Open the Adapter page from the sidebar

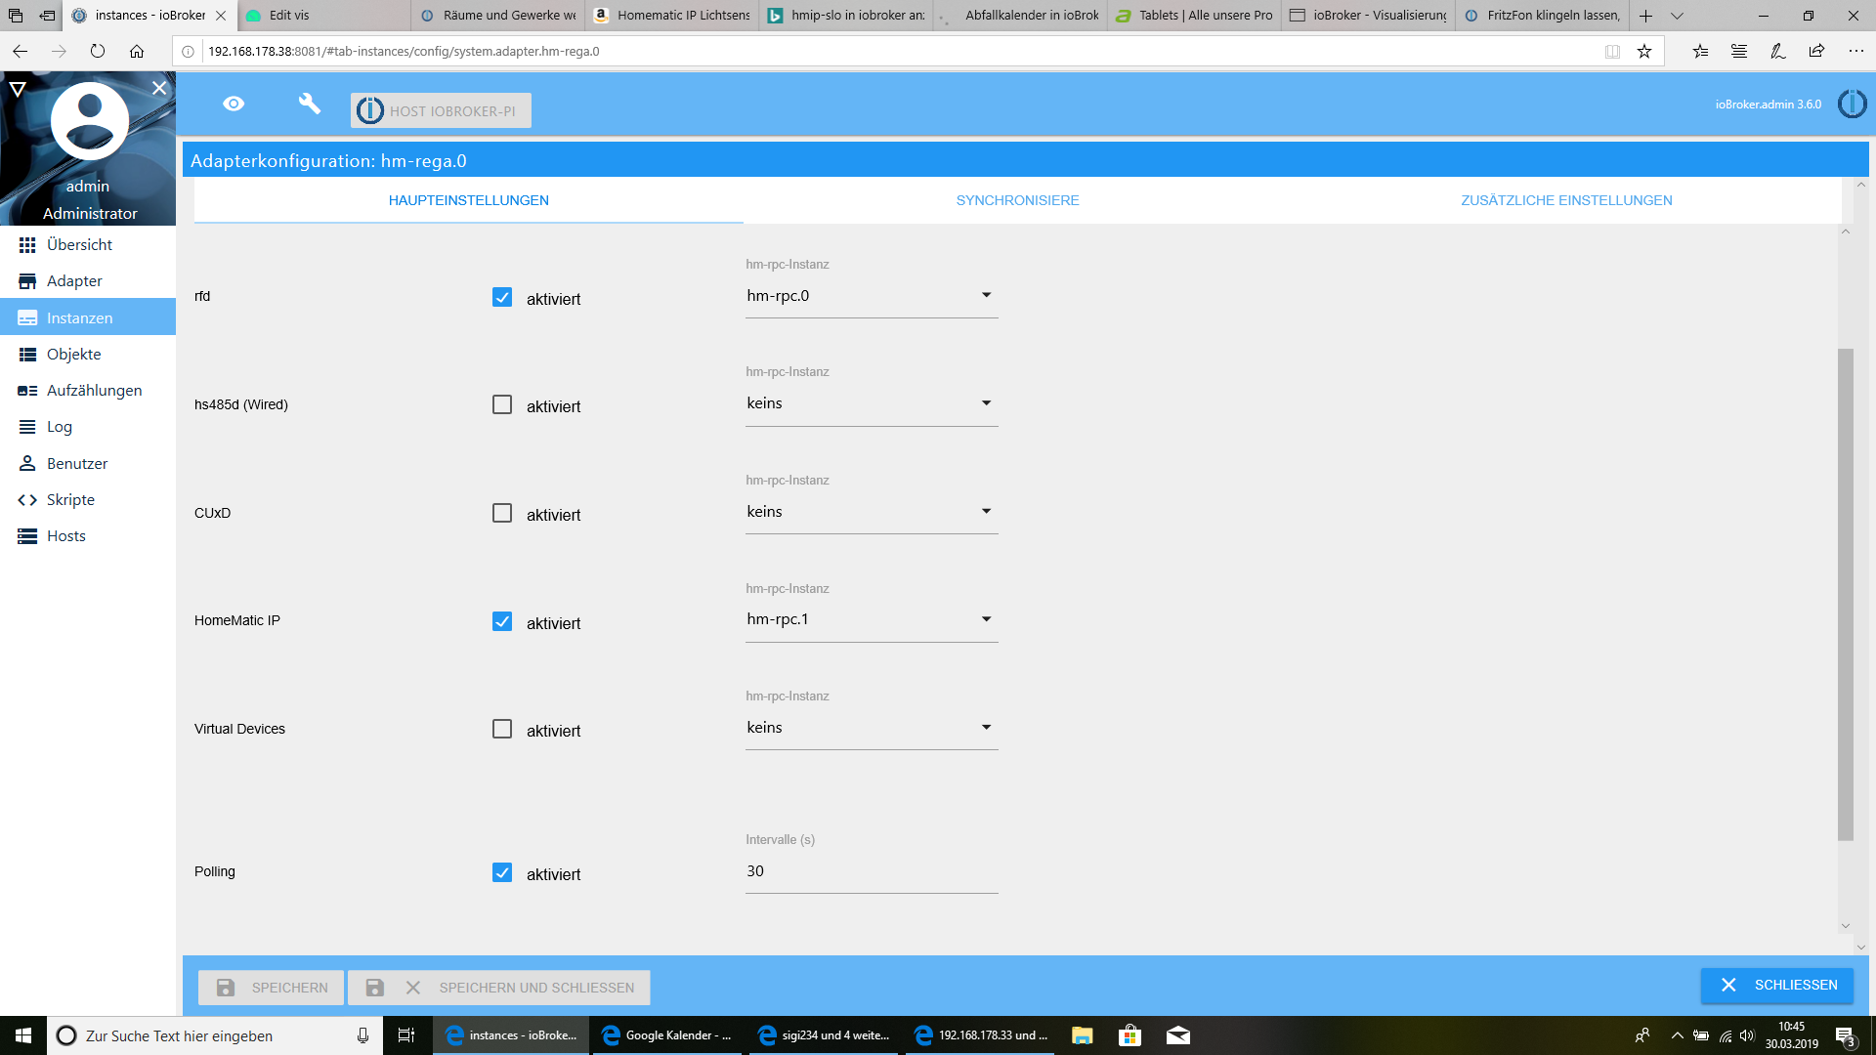pyautogui.click(x=74, y=281)
